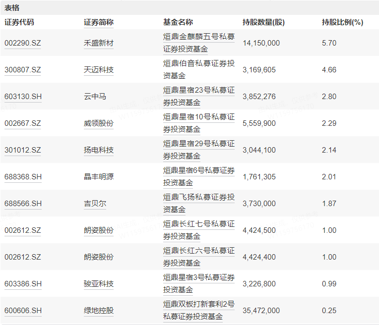
Task: Click the 禾盛新材 security name link
Action: click(98, 43)
